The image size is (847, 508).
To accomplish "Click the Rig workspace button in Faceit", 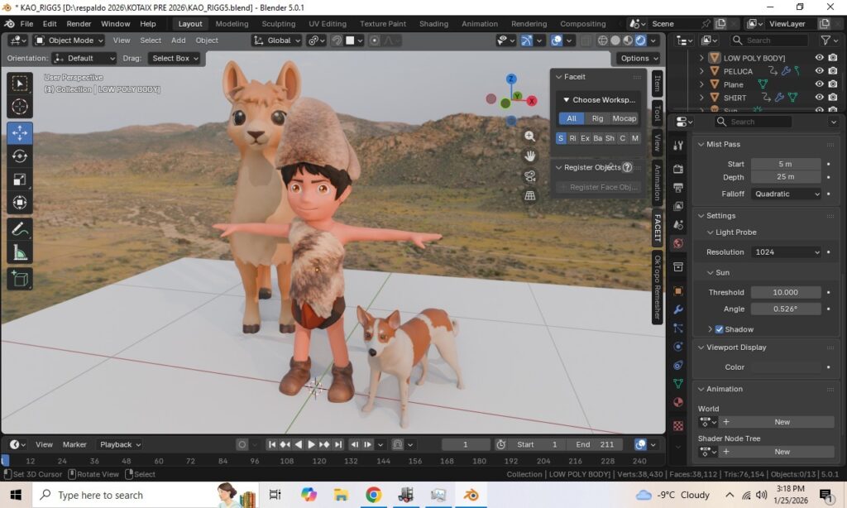I will 597,118.
